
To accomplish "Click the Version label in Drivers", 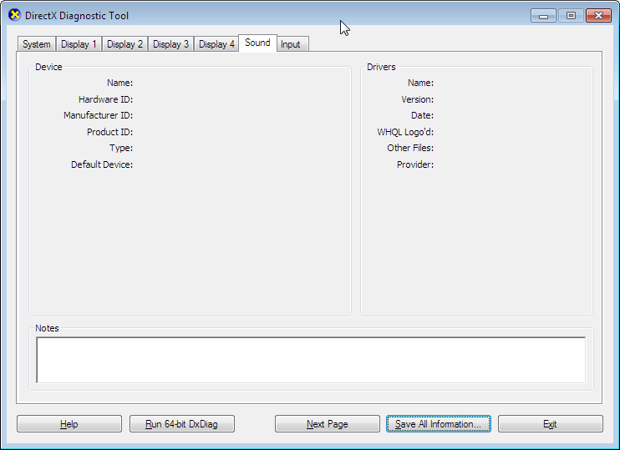I will point(418,99).
